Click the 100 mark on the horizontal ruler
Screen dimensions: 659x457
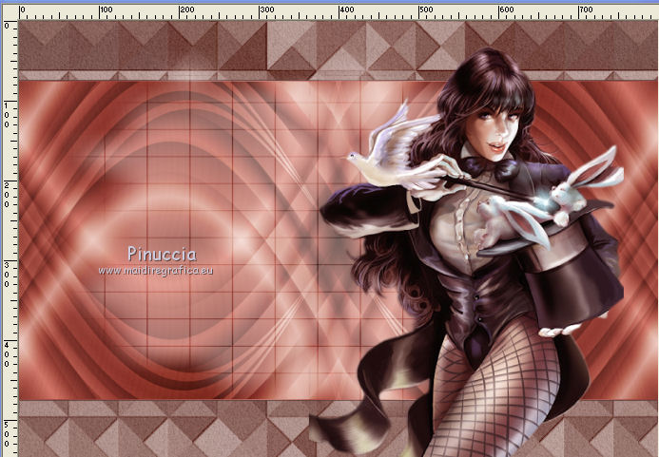pyautogui.click(x=107, y=10)
